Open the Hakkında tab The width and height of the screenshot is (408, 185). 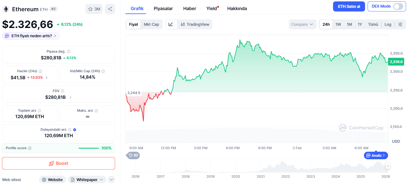tap(237, 8)
